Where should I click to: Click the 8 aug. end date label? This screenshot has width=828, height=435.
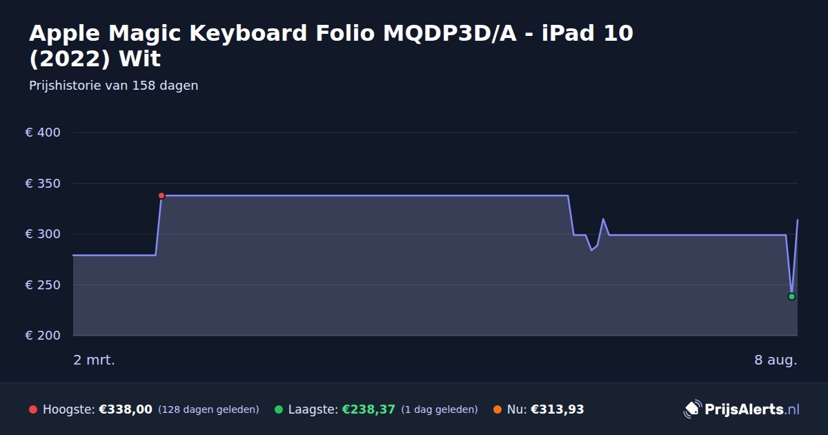(x=776, y=360)
